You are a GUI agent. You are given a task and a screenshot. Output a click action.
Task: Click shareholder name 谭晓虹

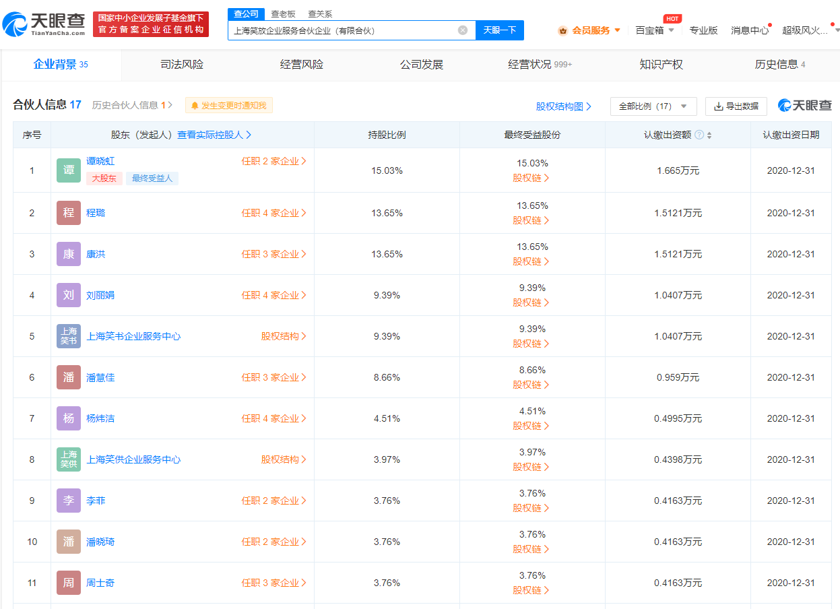(x=100, y=161)
